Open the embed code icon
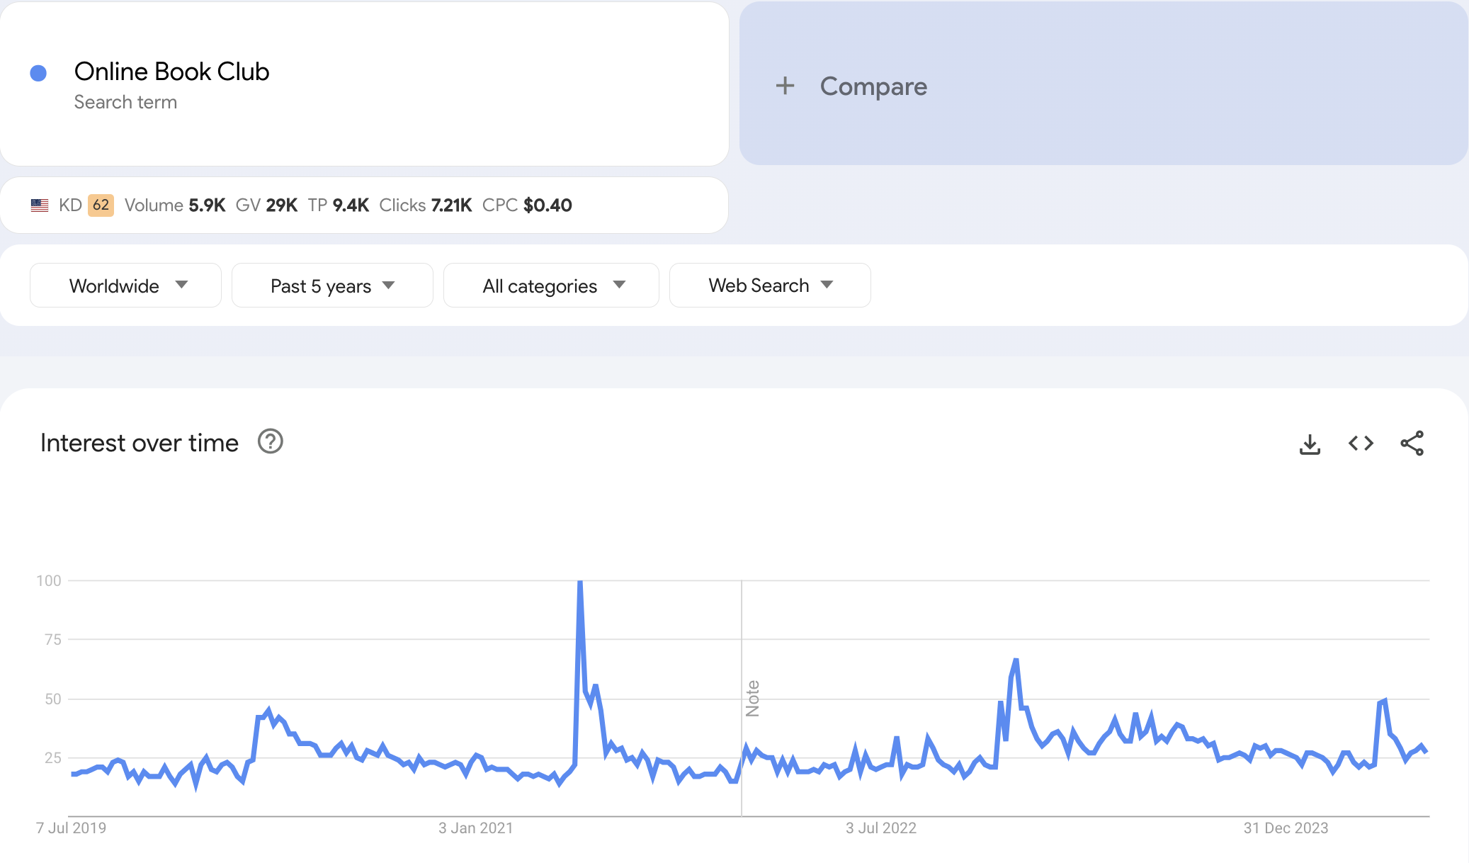 pos(1361,444)
